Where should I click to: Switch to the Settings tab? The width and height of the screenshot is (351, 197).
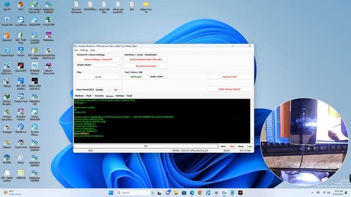pos(120,96)
